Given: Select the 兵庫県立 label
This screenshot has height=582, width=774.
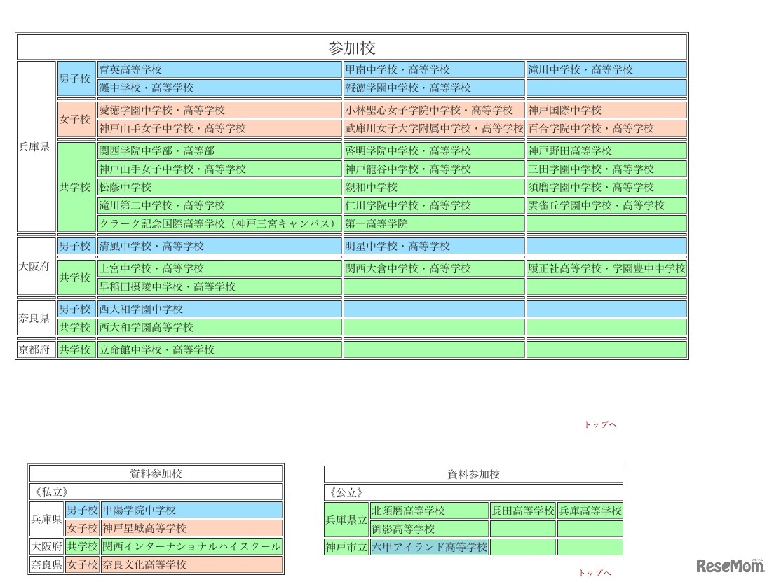Looking at the screenshot, I should 346,520.
